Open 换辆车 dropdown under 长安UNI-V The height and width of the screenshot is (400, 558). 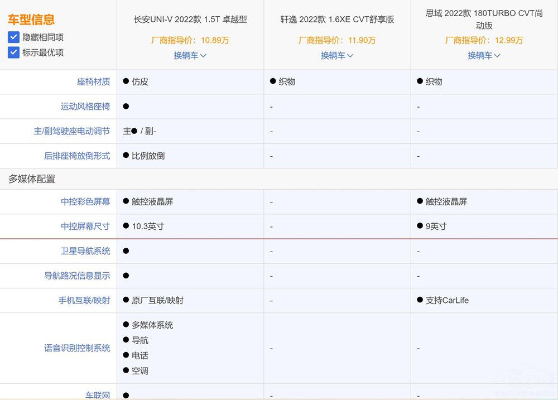coord(190,55)
